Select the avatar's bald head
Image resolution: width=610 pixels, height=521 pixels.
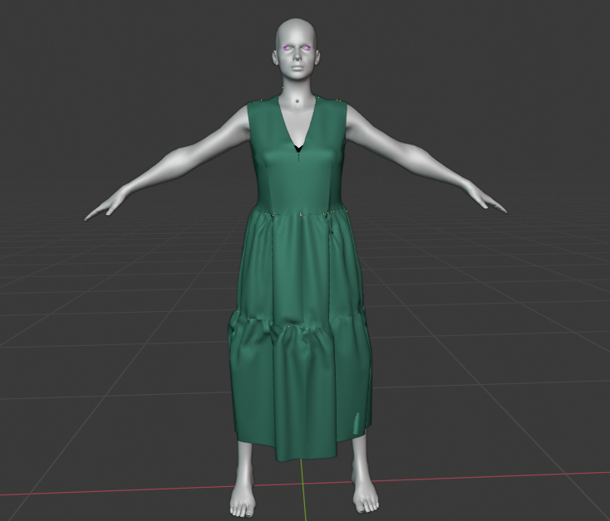298,32
